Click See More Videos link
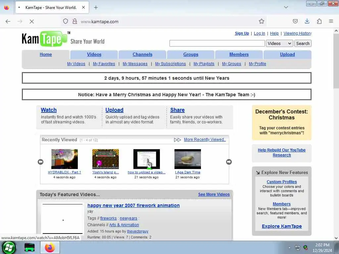Viewport: 339px width, 254px height. [x=214, y=194]
